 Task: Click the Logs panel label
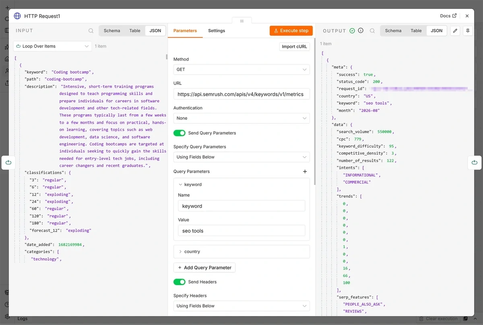point(23,319)
